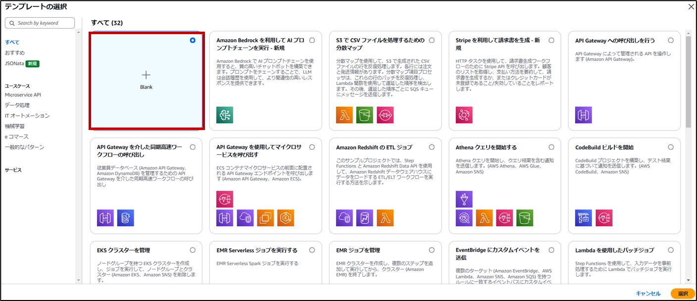Click the green S3 bucket icon on the Athena query card
The image size is (697, 301).
coord(525,218)
